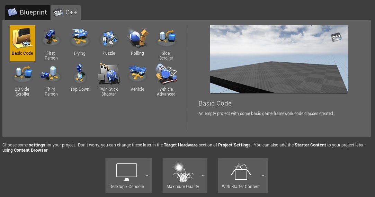This screenshot has width=375, height=197.
Task: Click the Maximum Quality plant icon
Action: tap(183, 172)
